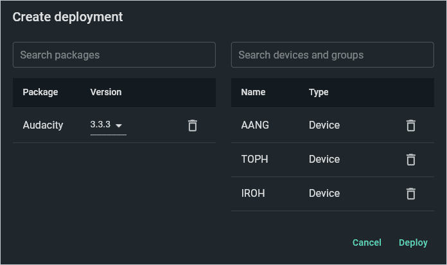
Task: Open the Audacity version 3.3.3 dropdown
Action: point(108,125)
